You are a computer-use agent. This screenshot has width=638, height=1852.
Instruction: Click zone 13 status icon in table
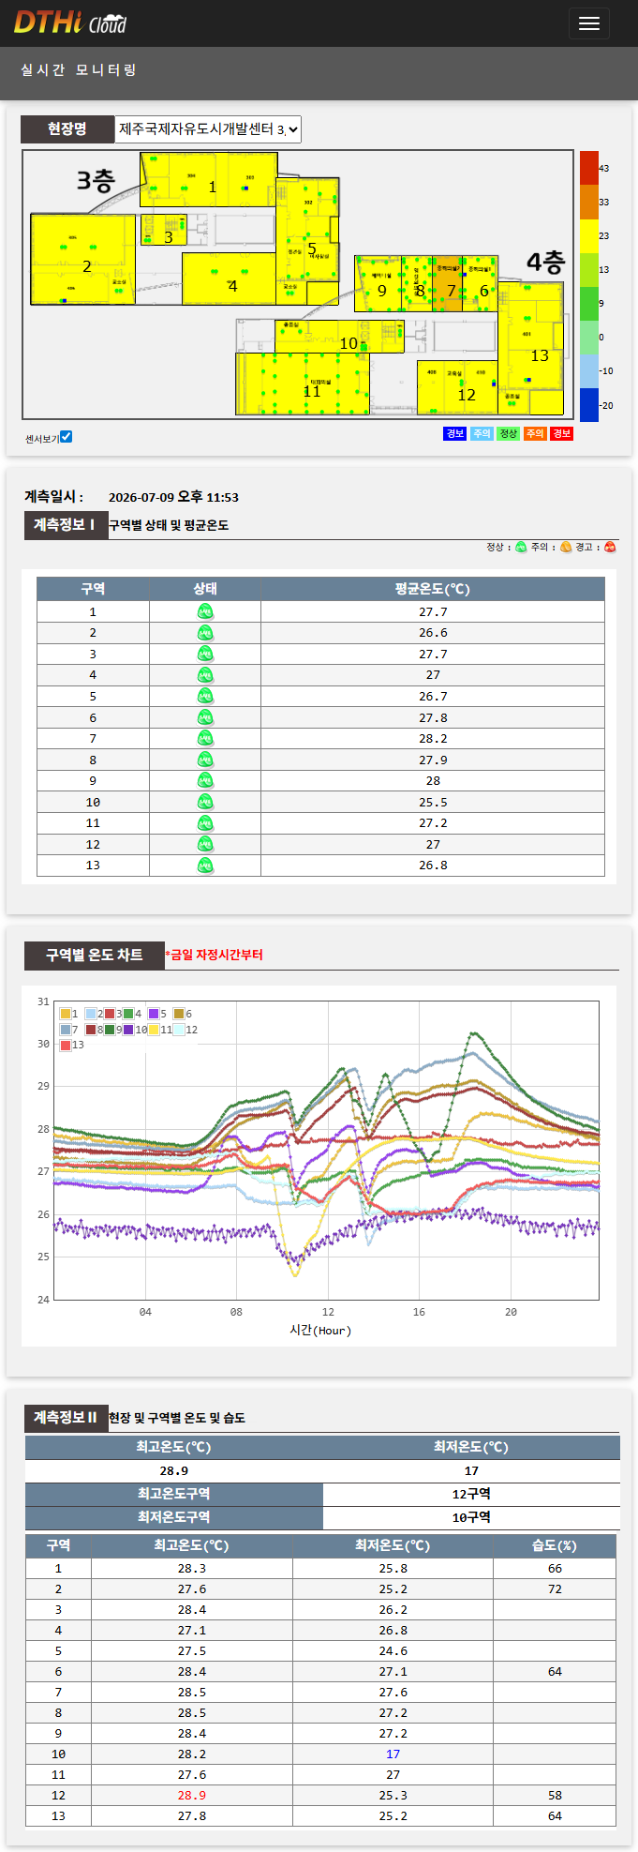205,866
